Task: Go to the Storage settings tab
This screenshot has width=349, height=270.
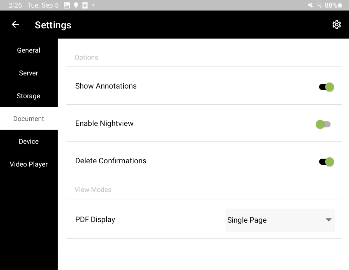Action: pyautogui.click(x=29, y=96)
